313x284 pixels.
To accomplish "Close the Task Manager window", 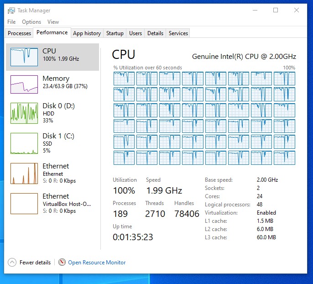I will click(x=297, y=10).
